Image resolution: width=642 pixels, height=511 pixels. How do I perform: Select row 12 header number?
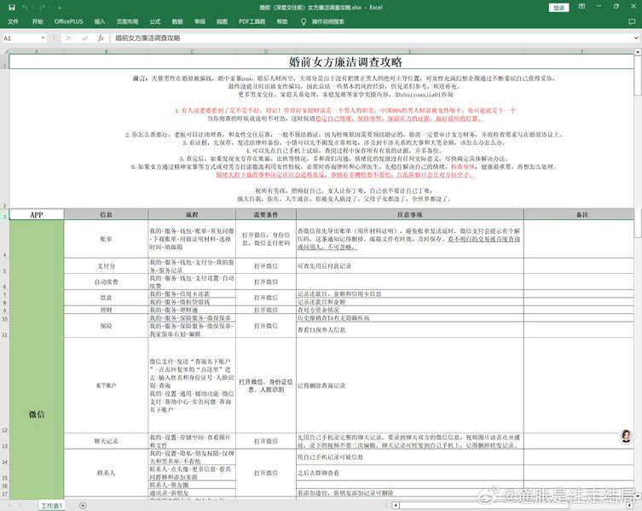point(4,386)
